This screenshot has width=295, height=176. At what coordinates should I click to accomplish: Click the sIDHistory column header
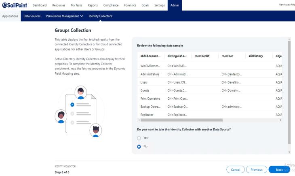[256, 56]
